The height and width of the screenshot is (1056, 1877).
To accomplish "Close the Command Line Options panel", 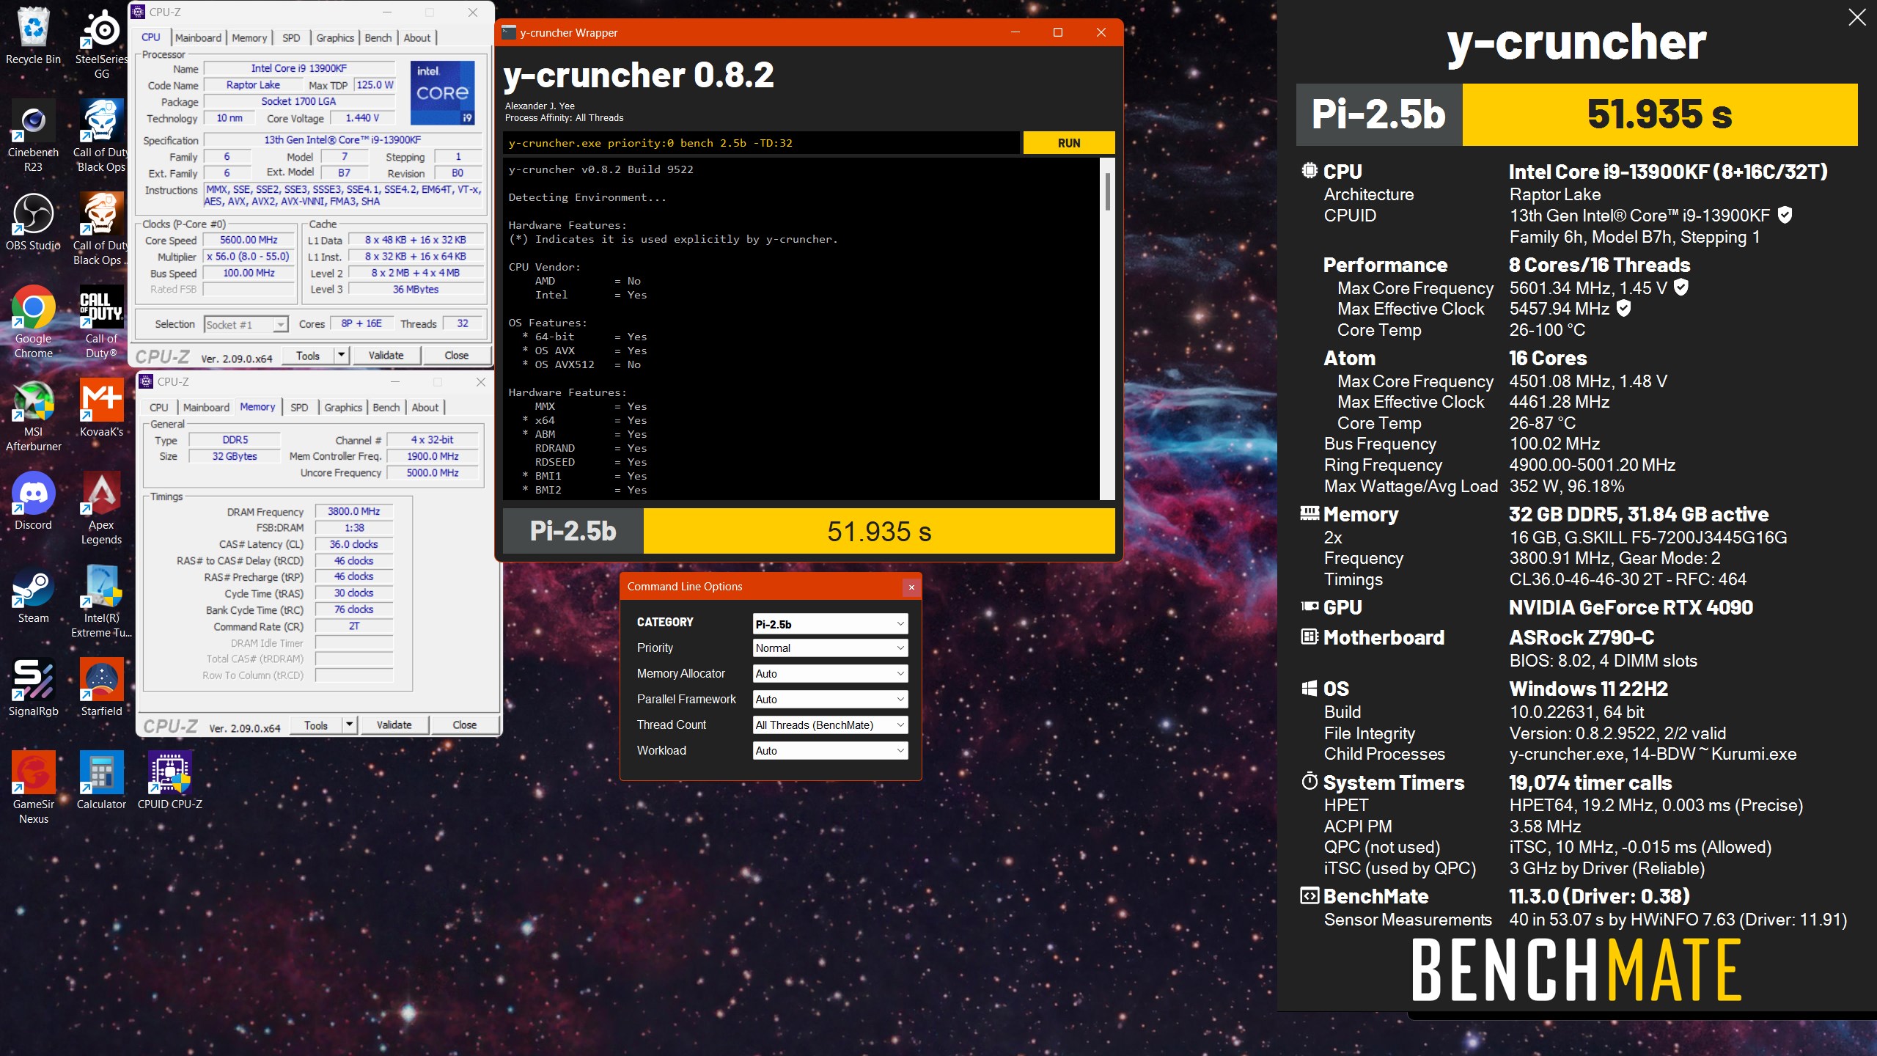I will (911, 587).
